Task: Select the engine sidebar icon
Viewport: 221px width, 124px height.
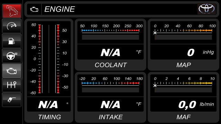Action: (12, 70)
